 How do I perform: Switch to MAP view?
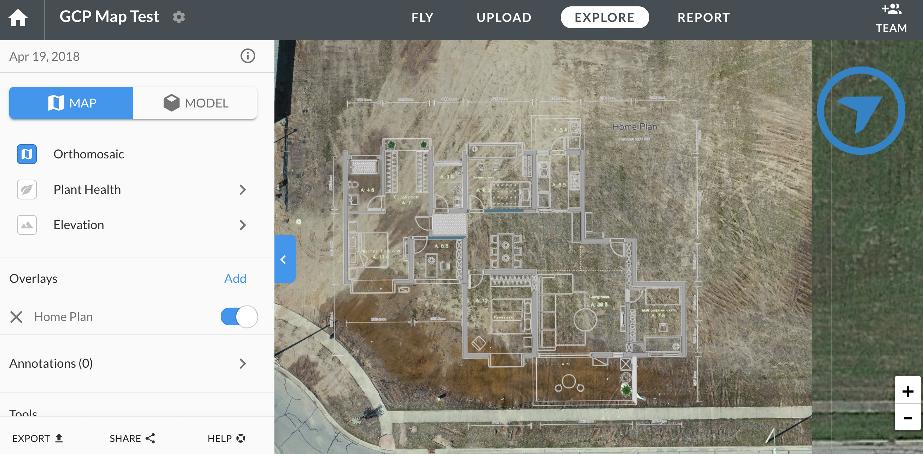[x=71, y=103]
